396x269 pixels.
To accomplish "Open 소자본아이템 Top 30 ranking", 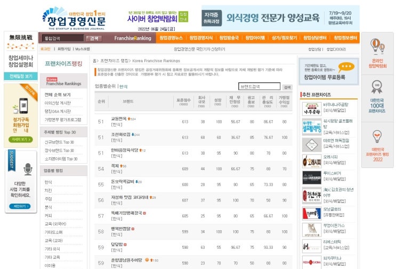I will point(61,158).
